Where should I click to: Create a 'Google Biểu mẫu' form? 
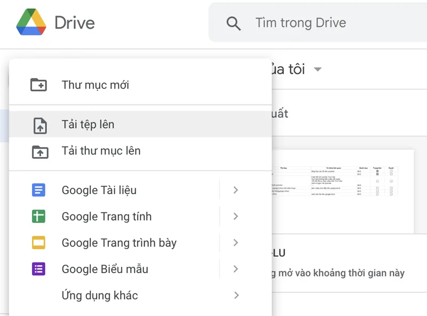114,269
